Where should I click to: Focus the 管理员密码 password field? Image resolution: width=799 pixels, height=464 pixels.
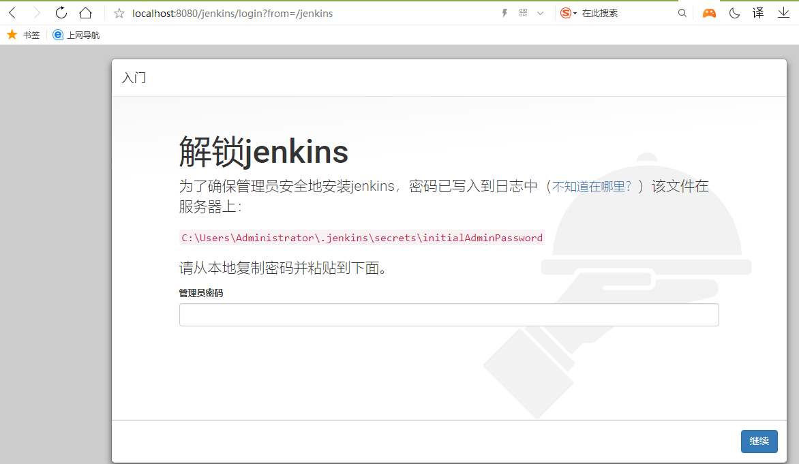449,315
